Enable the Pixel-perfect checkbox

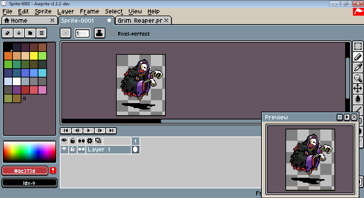112,33
